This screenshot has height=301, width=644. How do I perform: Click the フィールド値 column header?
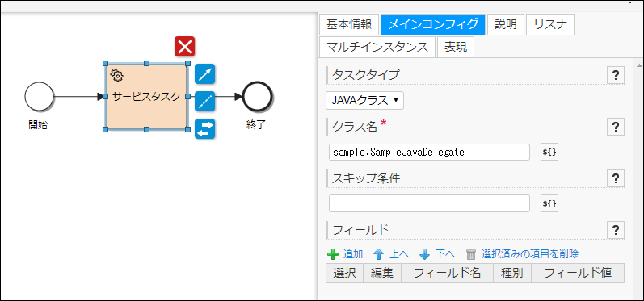(578, 273)
